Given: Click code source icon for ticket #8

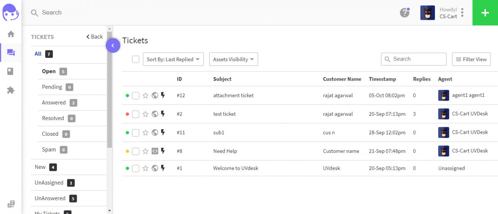Looking at the screenshot, I should click(155, 151).
